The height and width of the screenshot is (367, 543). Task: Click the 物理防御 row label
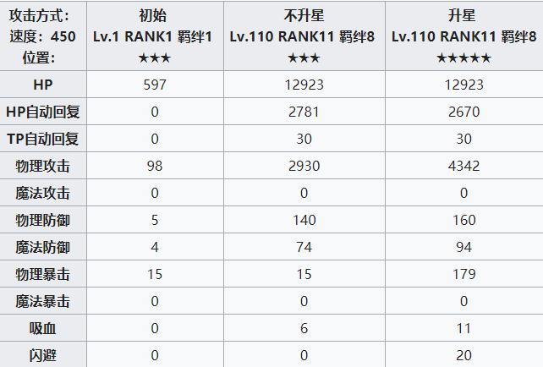pyautogui.click(x=43, y=220)
